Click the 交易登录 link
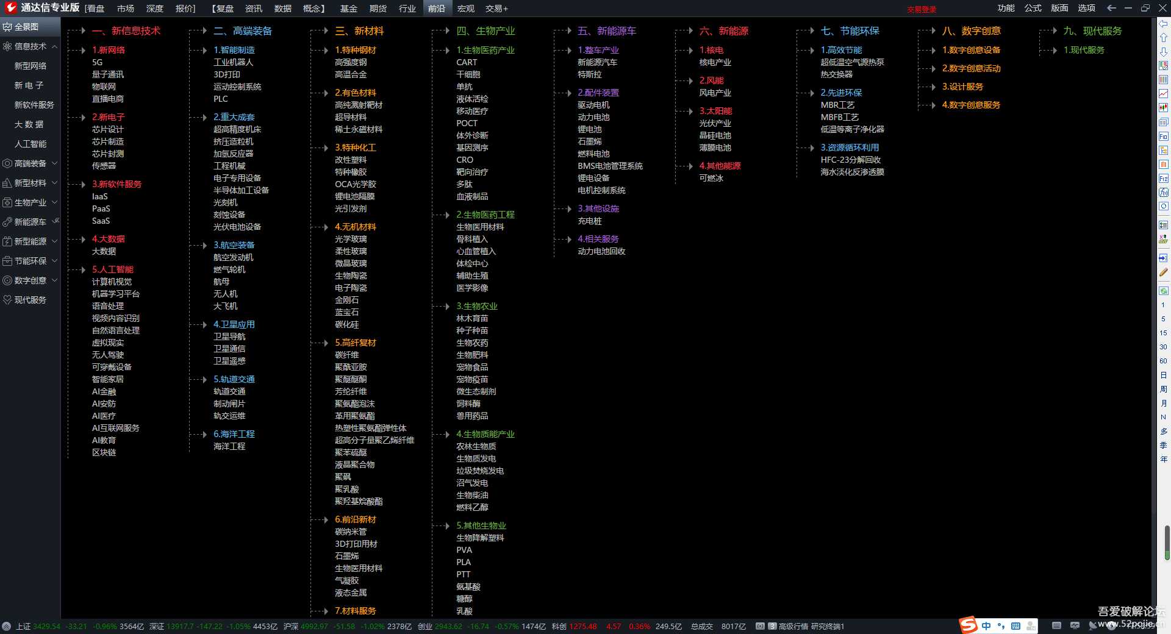Image resolution: width=1171 pixels, height=634 pixels. (921, 9)
